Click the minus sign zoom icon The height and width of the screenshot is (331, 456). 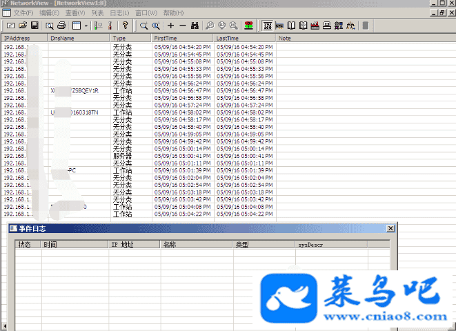(x=182, y=26)
